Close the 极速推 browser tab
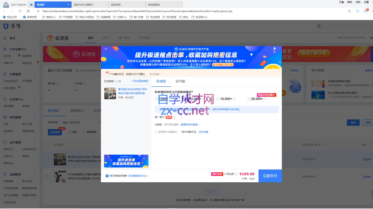 coord(68,5)
